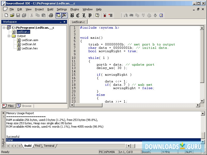
Task: Open the context help toolbar icon
Action: point(97,15)
